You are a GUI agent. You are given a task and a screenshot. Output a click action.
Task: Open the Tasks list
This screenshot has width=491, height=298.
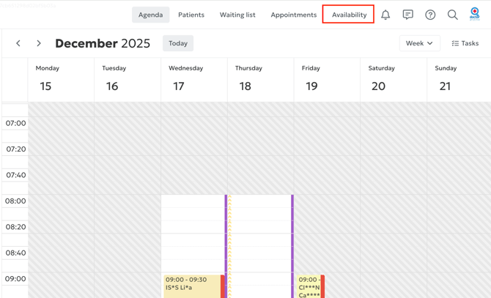(x=465, y=43)
